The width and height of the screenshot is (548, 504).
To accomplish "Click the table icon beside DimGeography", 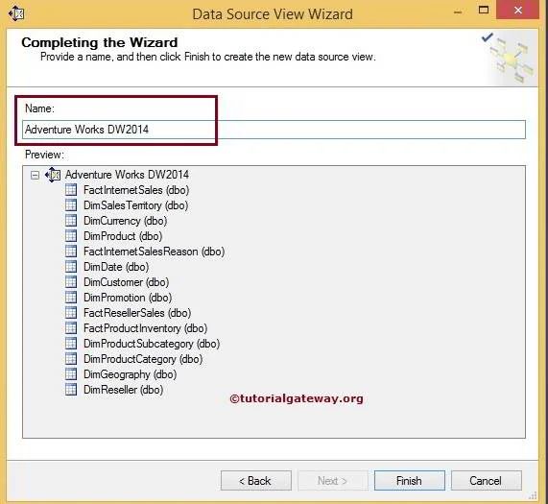I will 71,374.
